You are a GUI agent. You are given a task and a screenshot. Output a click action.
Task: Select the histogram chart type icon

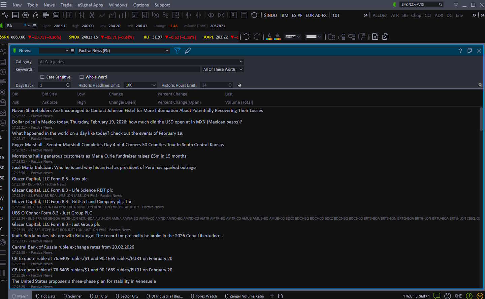(122, 15)
